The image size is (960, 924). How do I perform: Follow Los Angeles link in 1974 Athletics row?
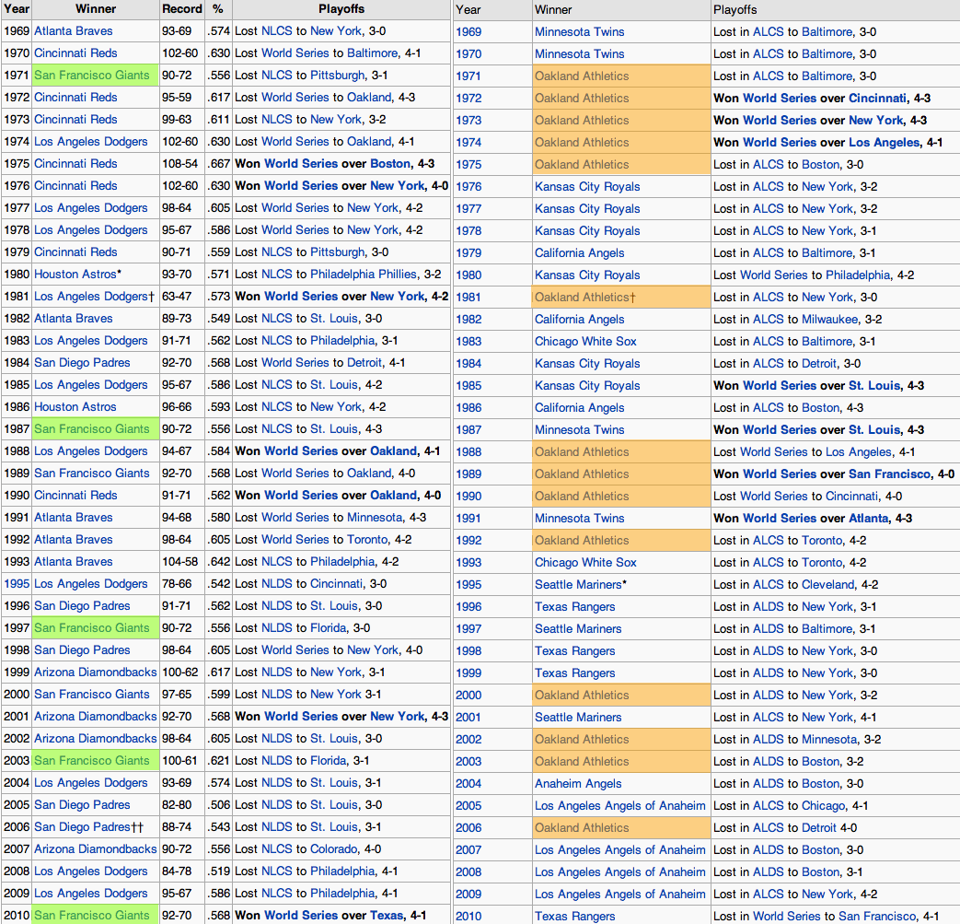pos(885,142)
